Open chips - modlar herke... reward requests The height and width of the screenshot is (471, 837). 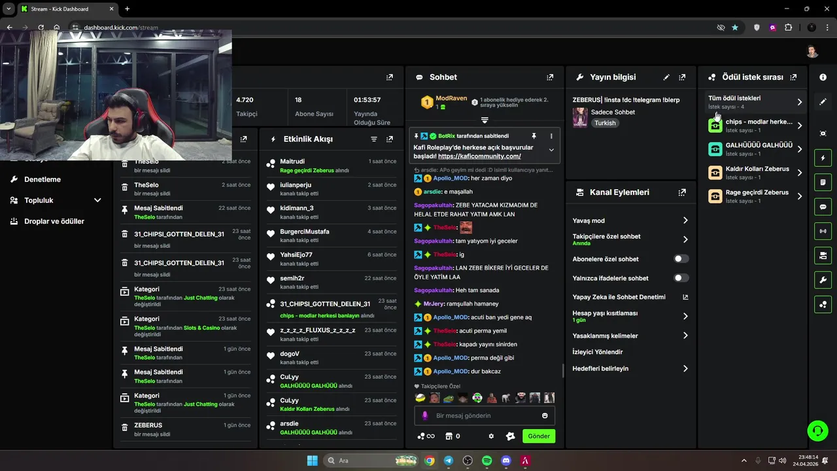pyautogui.click(x=755, y=126)
